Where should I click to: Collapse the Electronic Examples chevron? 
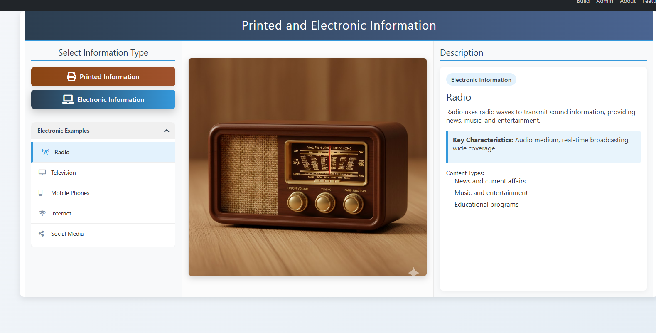coord(167,131)
